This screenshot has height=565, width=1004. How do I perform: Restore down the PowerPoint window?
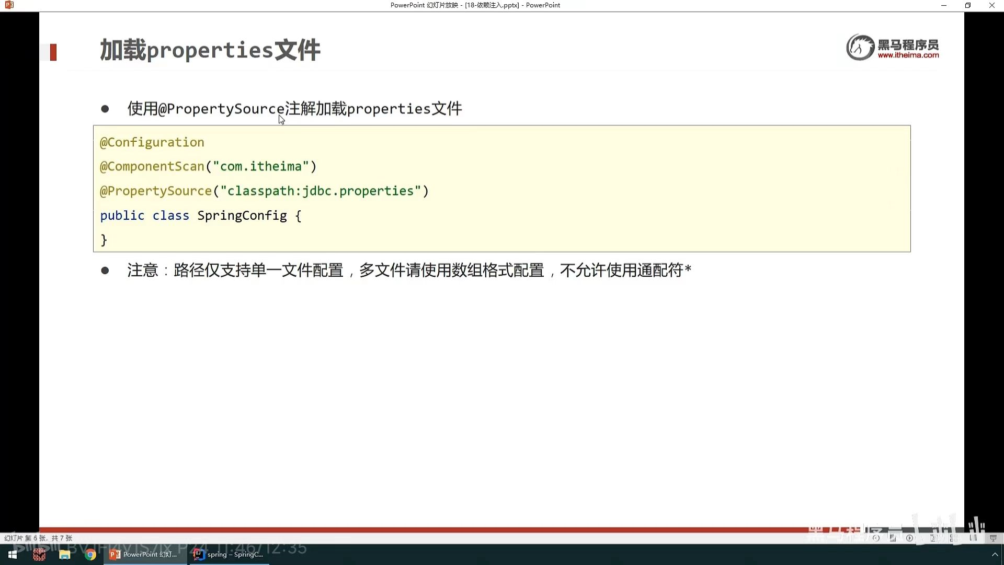[967, 5]
